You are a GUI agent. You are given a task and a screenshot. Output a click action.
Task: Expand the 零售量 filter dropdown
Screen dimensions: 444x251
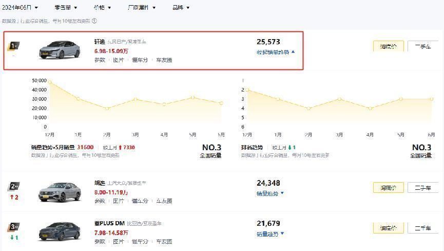point(66,8)
